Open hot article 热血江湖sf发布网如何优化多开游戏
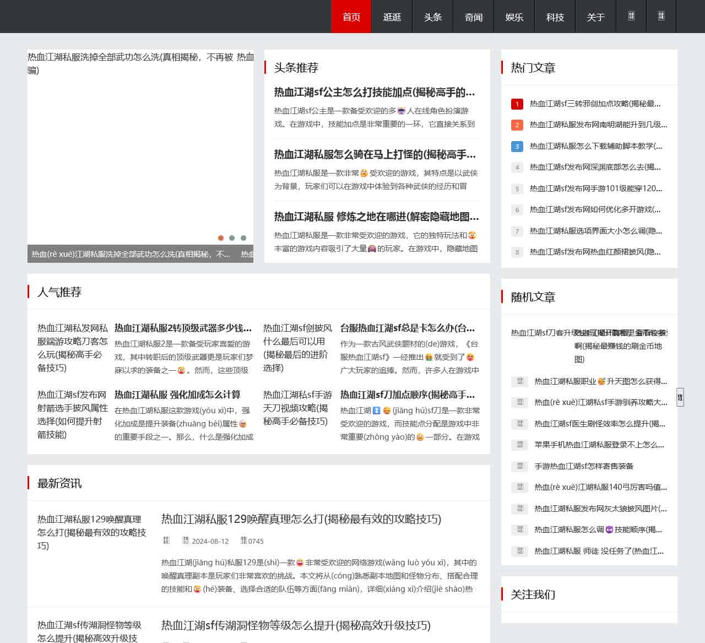Viewport: 705px width, 643px height. pyautogui.click(x=595, y=209)
